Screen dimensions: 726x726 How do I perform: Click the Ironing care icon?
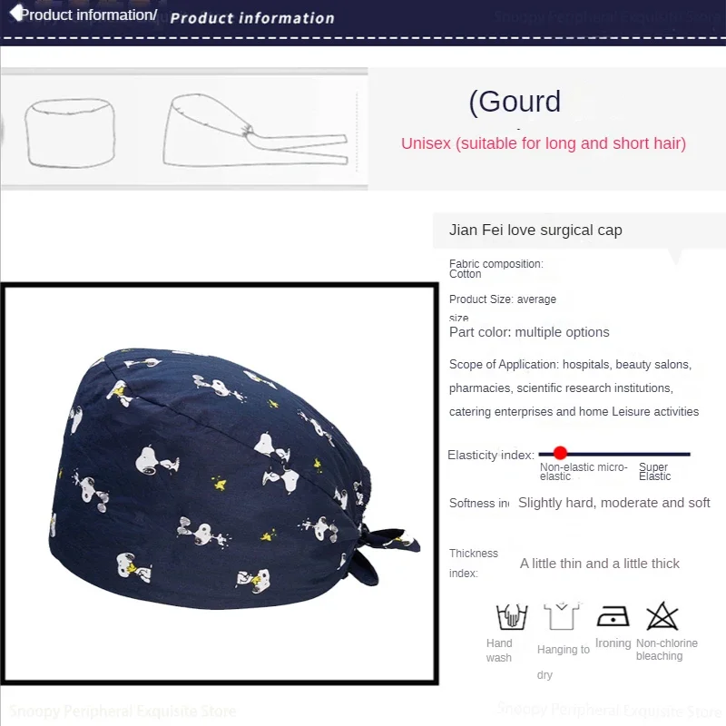pos(613,616)
